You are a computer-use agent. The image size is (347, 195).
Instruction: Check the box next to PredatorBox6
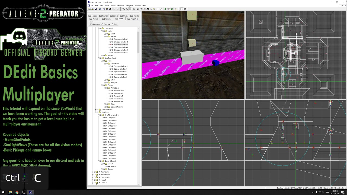[110, 93]
